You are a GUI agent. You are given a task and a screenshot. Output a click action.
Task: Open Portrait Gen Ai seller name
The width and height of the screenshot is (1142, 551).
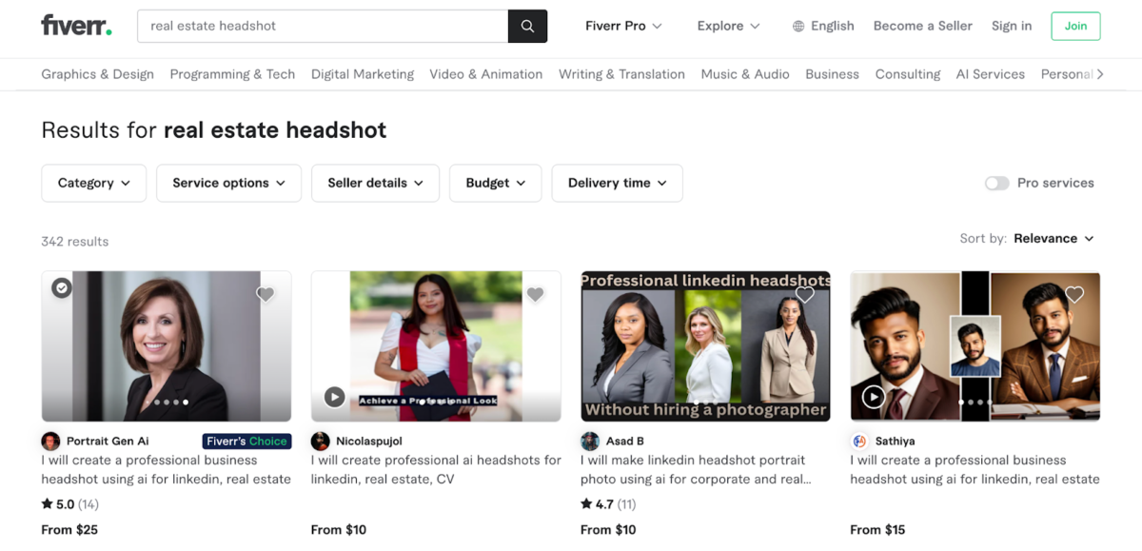(x=108, y=442)
